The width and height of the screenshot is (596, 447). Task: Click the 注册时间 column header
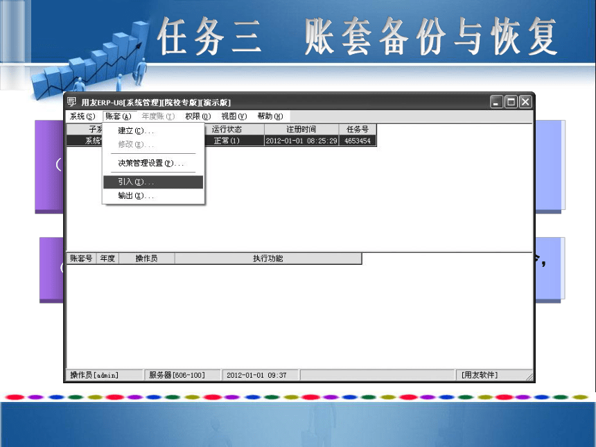point(301,129)
